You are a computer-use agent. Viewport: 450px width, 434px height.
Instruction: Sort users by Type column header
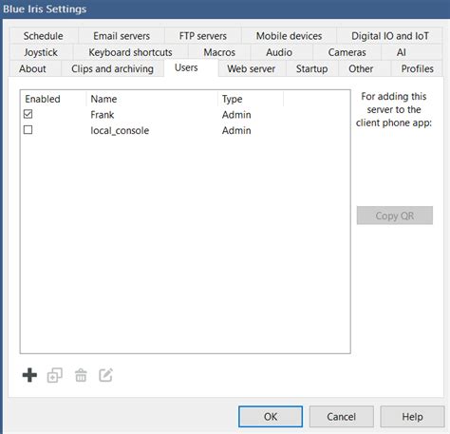[251, 99]
